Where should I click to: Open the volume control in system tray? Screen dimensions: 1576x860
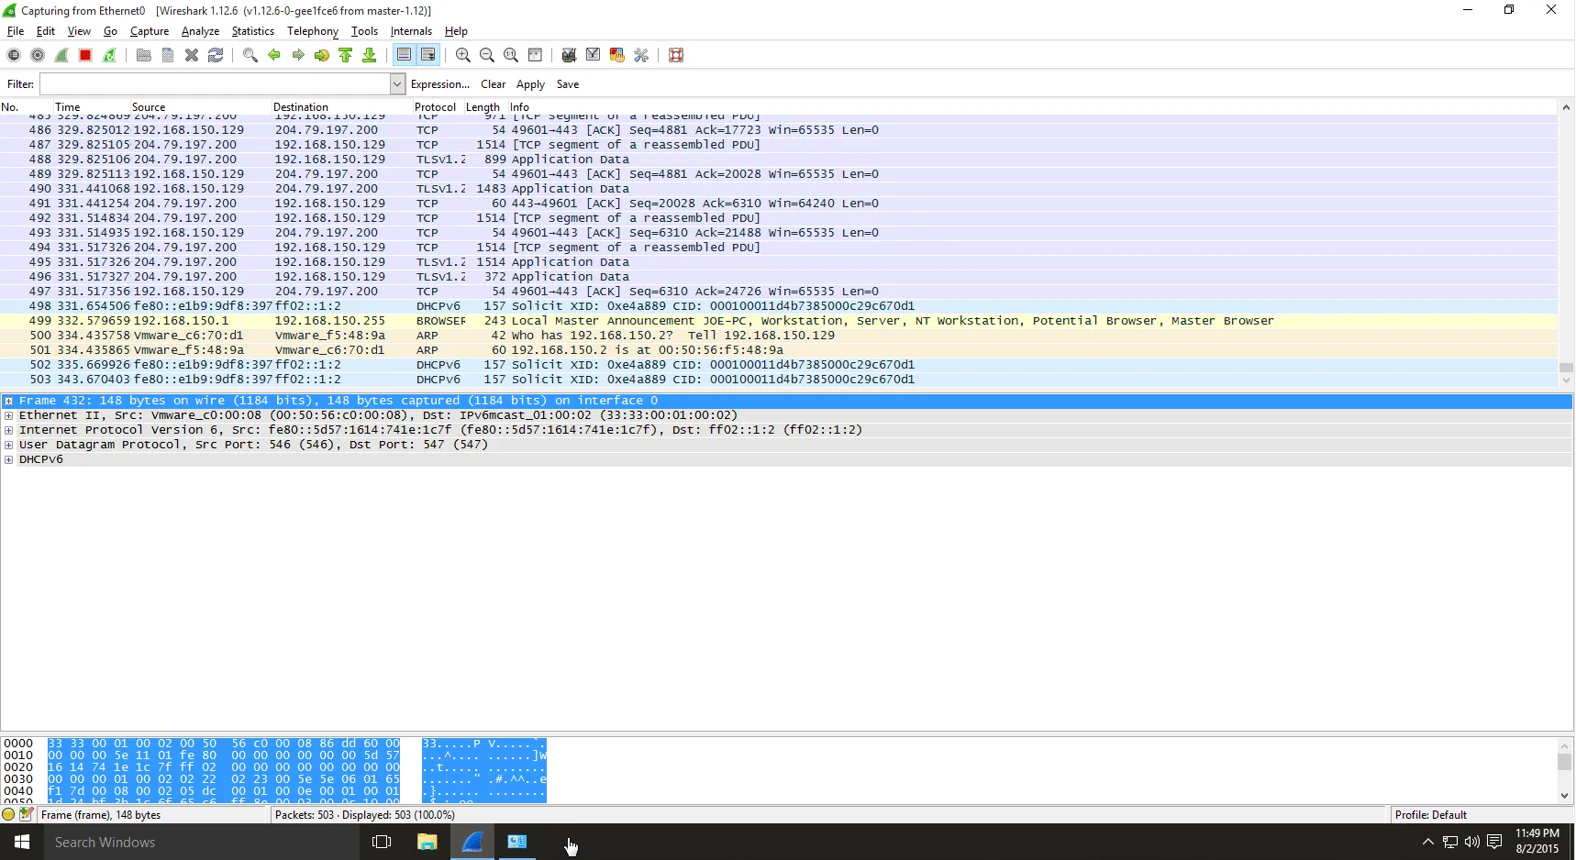pos(1471,842)
